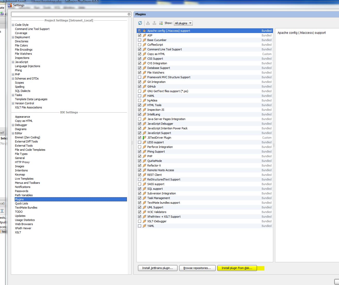Viewport: 339px width, 285px height.
Task: Click the plug icon beside Refactor-X
Action: tap(144, 165)
